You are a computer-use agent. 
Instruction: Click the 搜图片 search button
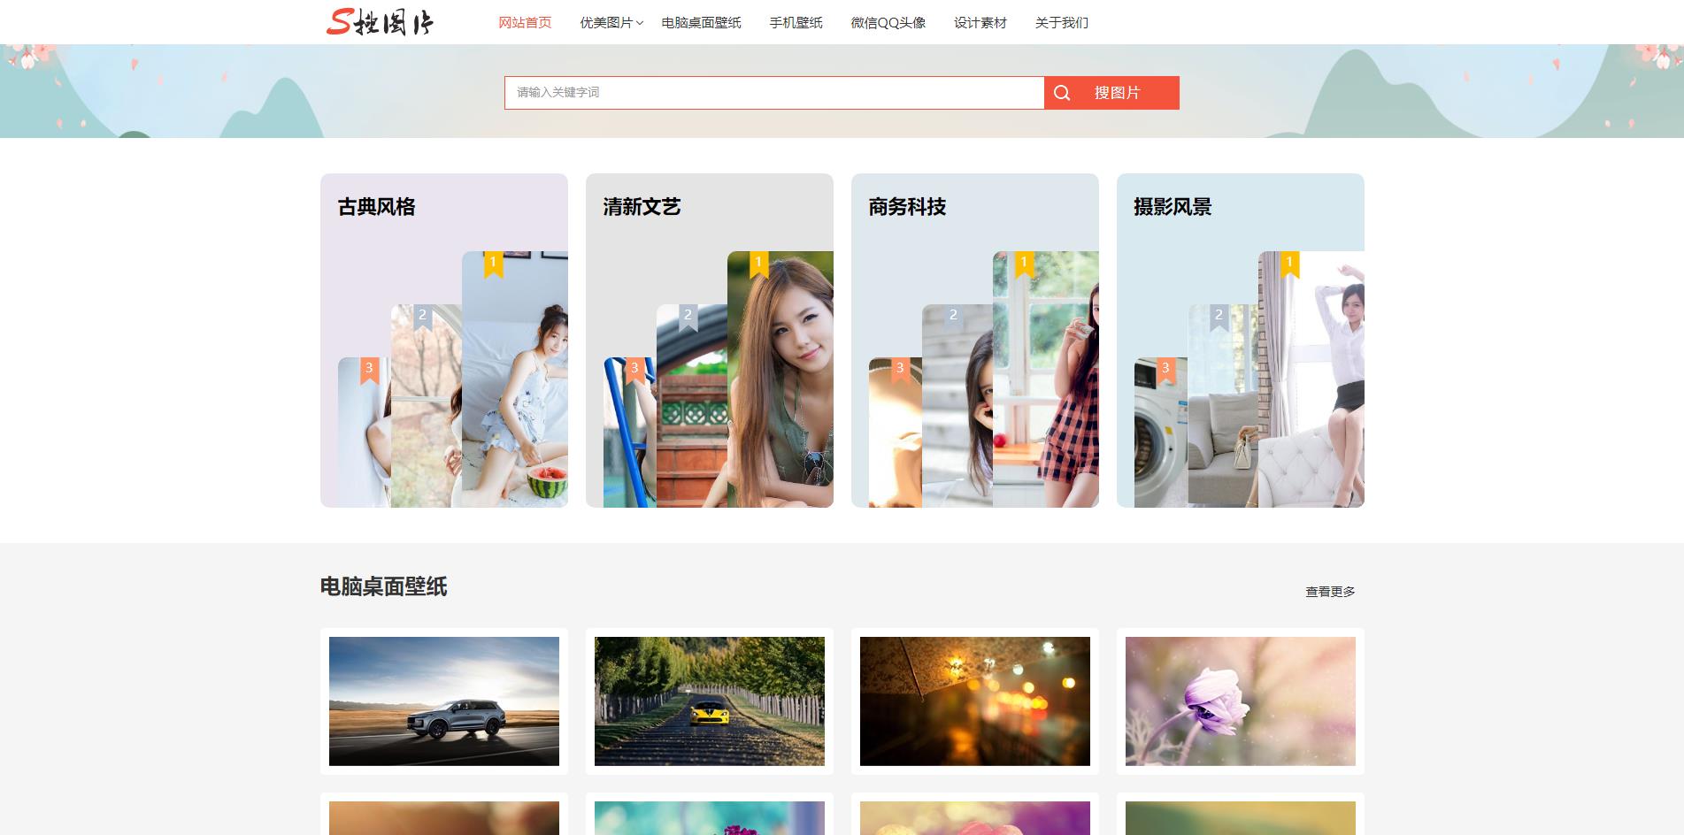click(1111, 93)
